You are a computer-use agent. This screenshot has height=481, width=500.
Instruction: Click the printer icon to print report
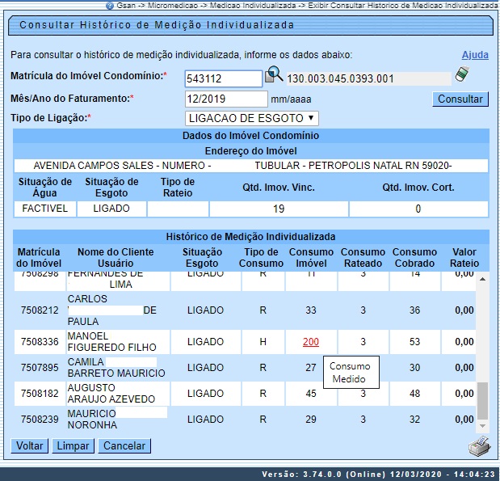478,447
